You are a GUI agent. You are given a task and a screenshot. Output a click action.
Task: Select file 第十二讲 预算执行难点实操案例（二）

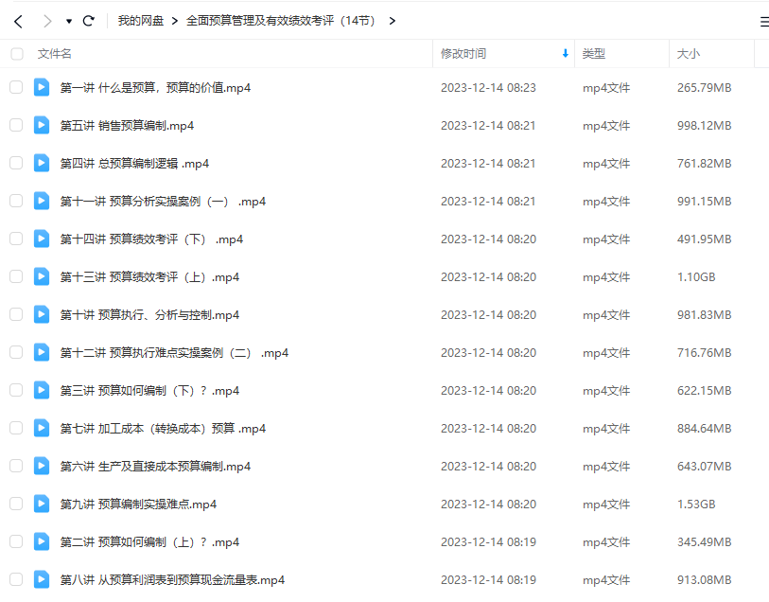tap(174, 353)
